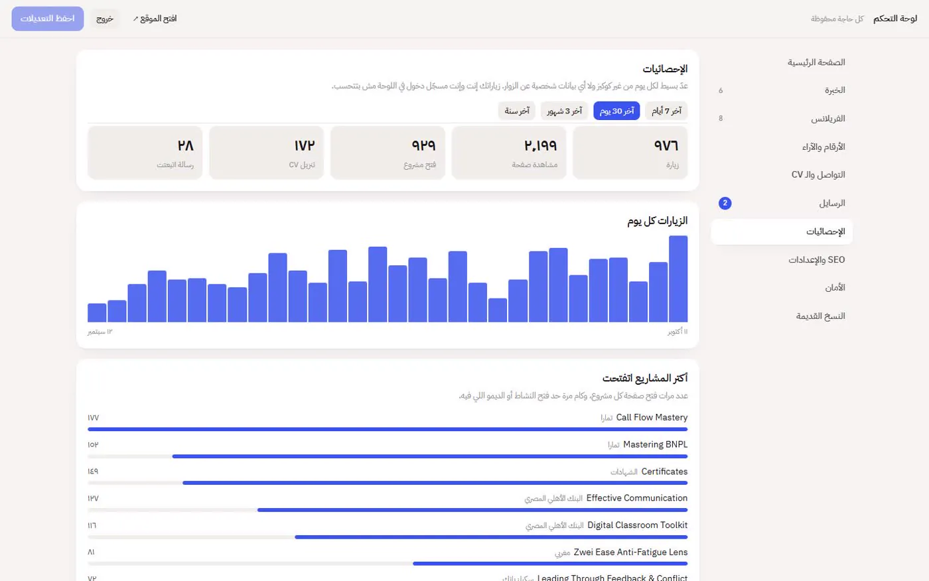Go to الأمان in the sidebar
The height and width of the screenshot is (581, 929).
point(782,287)
